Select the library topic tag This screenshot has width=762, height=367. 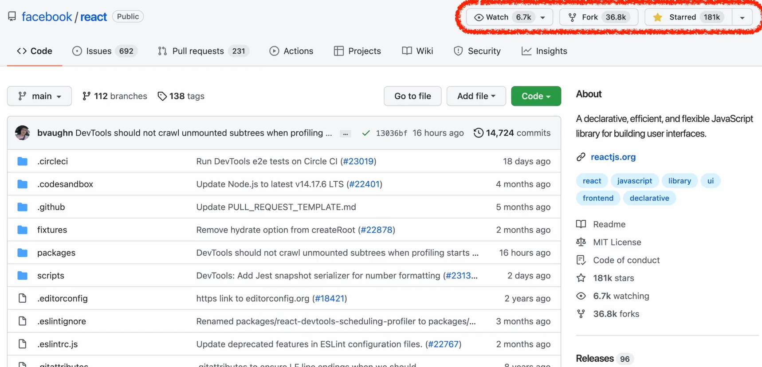pyautogui.click(x=680, y=181)
